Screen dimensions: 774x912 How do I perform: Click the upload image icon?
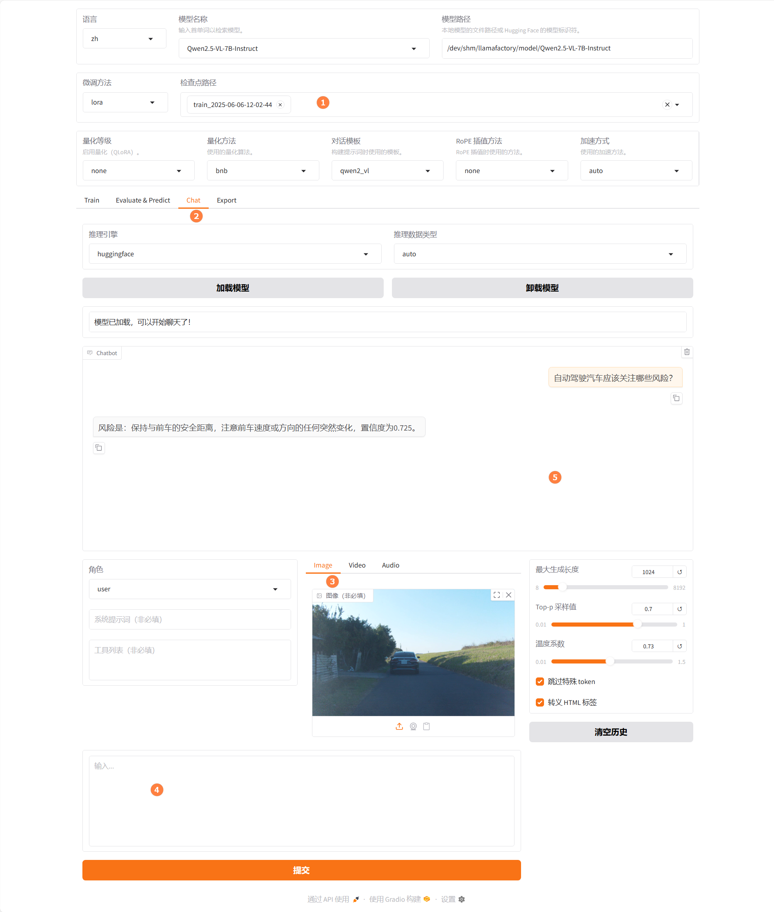[399, 726]
